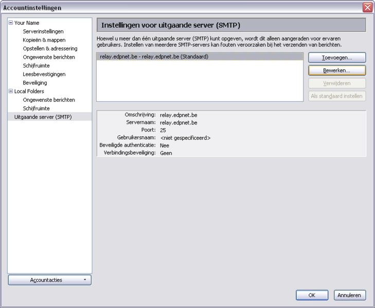Click the Bewerken... button
This screenshot has width=375, height=308.
pyautogui.click(x=337, y=70)
